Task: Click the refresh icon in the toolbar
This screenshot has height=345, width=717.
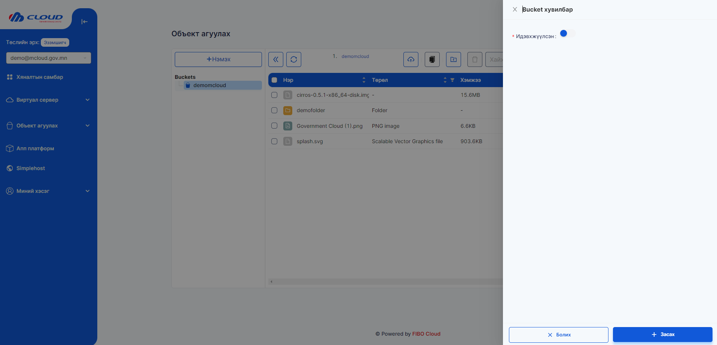Action: pos(293,59)
